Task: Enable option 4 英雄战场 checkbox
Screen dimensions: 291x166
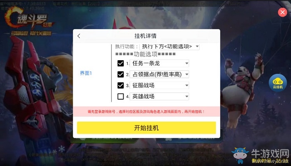Action: click(121, 96)
